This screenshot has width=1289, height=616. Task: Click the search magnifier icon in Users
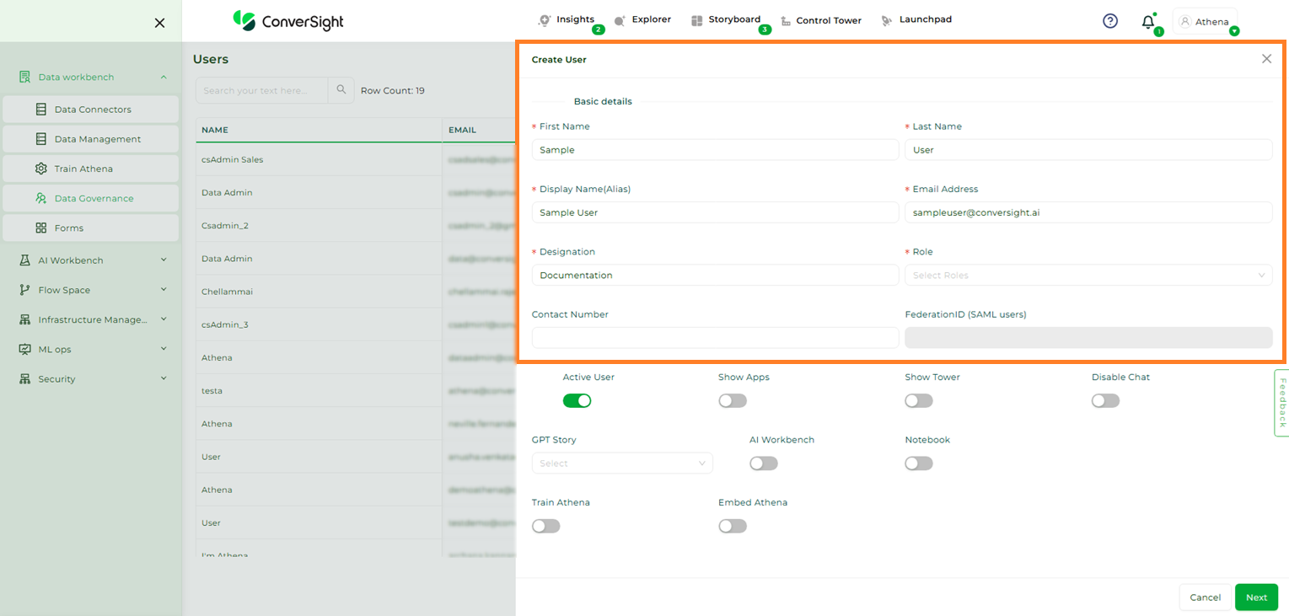(x=341, y=90)
